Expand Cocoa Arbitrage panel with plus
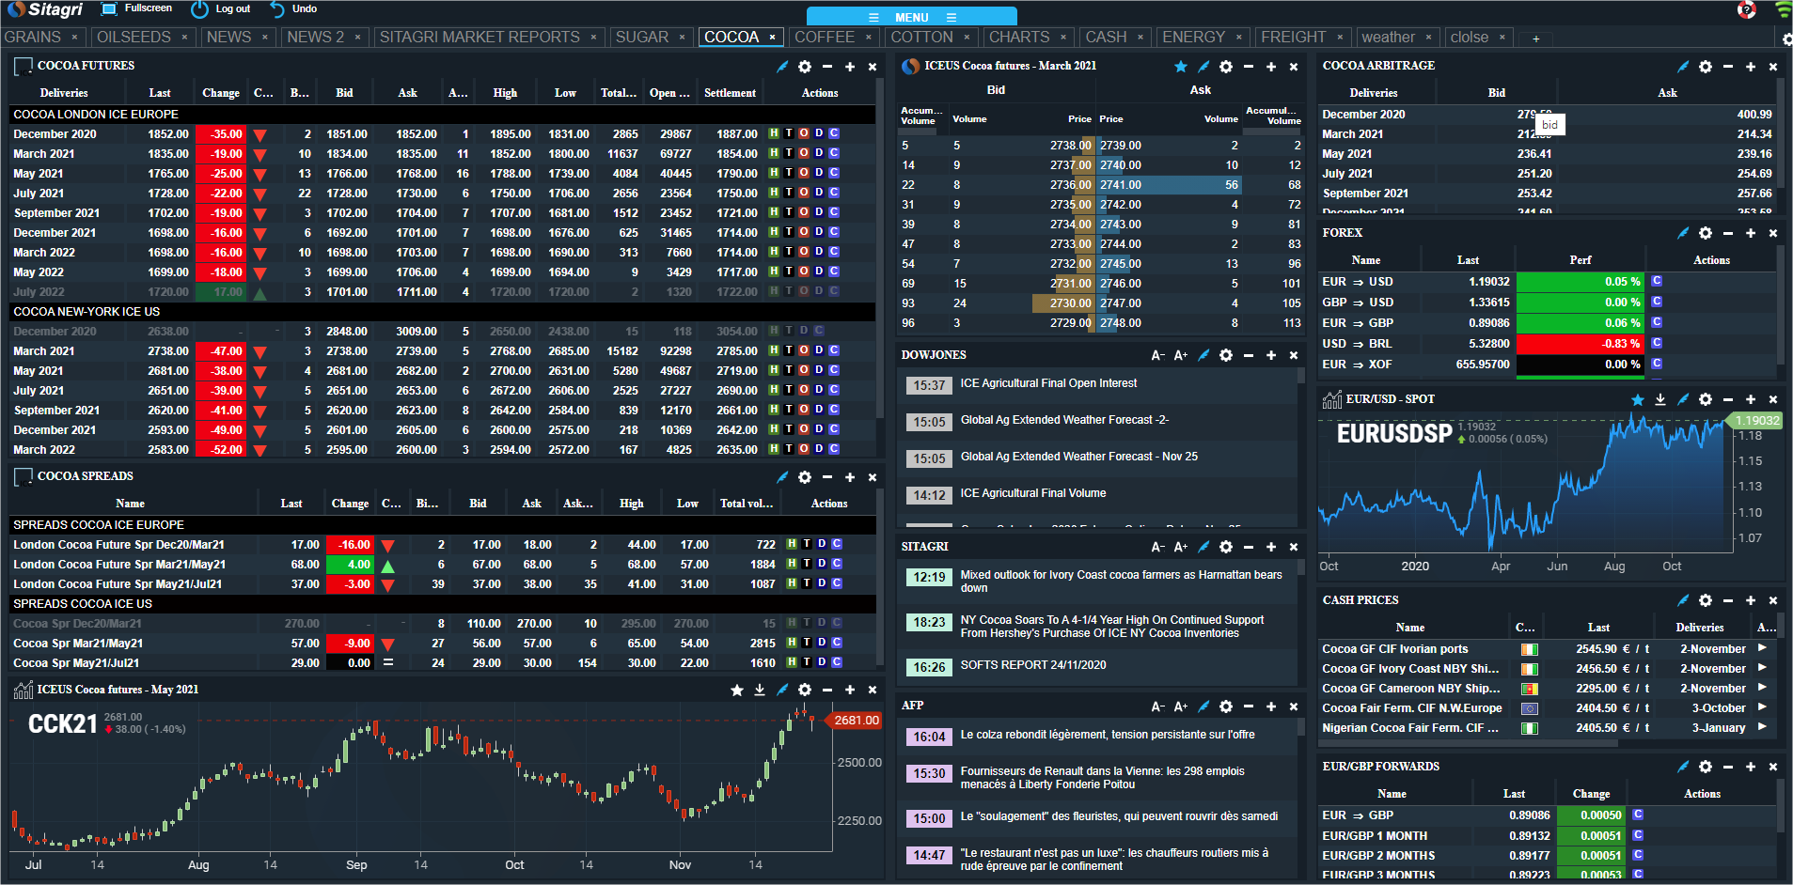The width and height of the screenshot is (1793, 885). point(1751,67)
